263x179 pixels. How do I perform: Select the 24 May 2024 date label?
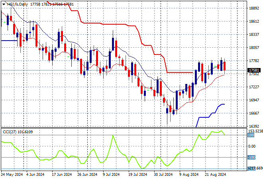click(12, 175)
